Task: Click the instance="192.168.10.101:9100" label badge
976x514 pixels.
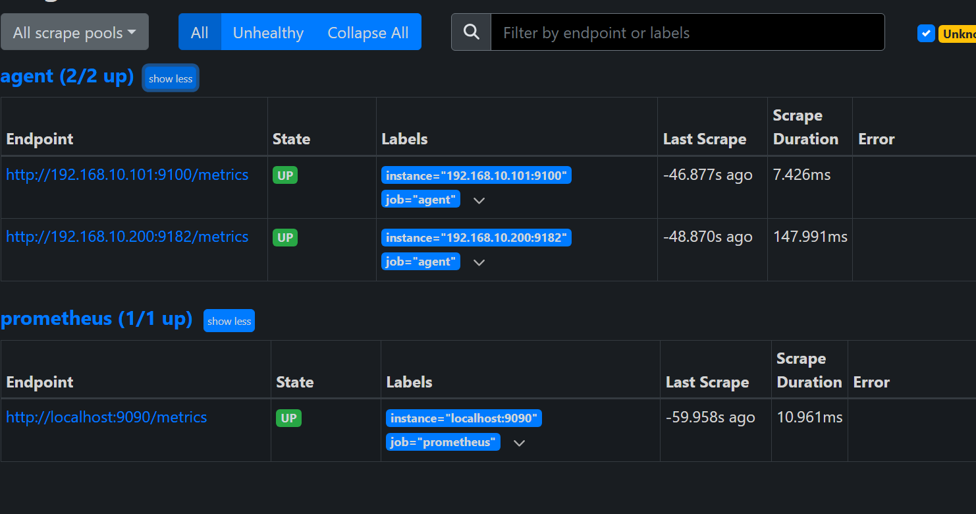Action: click(x=476, y=175)
